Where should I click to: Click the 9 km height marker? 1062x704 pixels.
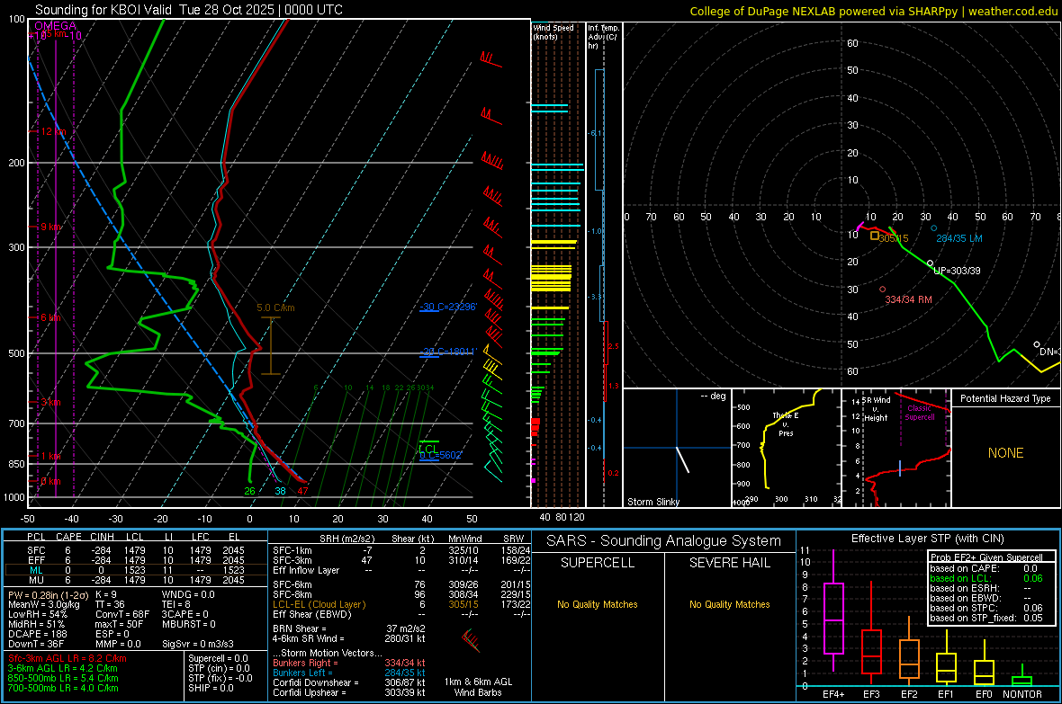50,227
